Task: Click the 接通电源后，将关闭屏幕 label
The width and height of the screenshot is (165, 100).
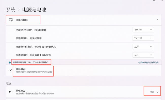Action: 29,38
